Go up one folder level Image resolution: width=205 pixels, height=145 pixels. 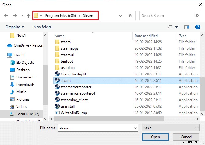point(28,16)
